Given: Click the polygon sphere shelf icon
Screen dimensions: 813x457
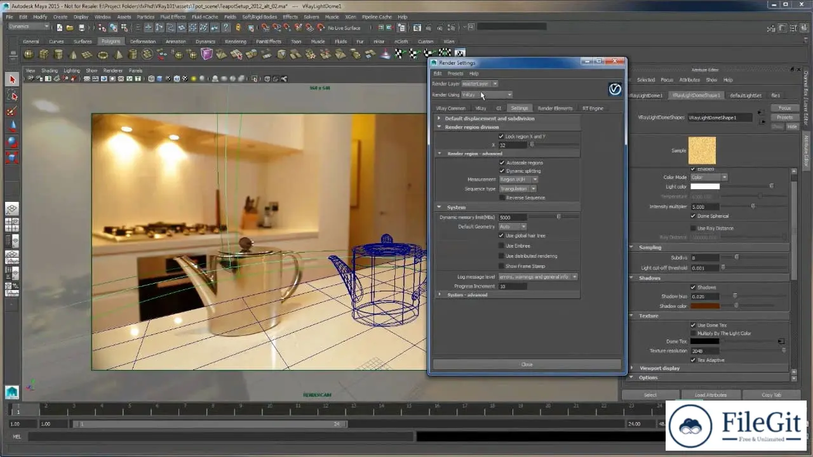Looking at the screenshot, I should pyautogui.click(x=30, y=55).
